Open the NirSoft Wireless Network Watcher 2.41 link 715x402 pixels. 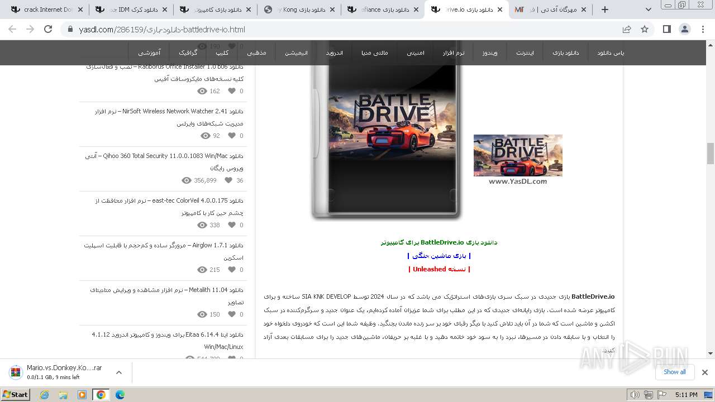click(x=169, y=117)
